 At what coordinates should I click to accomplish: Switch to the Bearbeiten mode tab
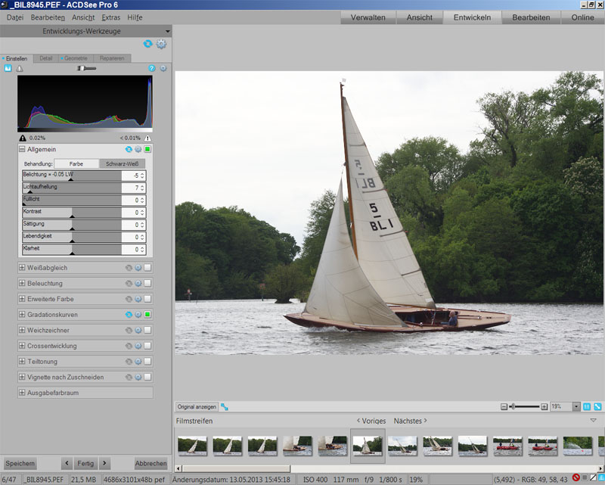pyautogui.click(x=531, y=17)
